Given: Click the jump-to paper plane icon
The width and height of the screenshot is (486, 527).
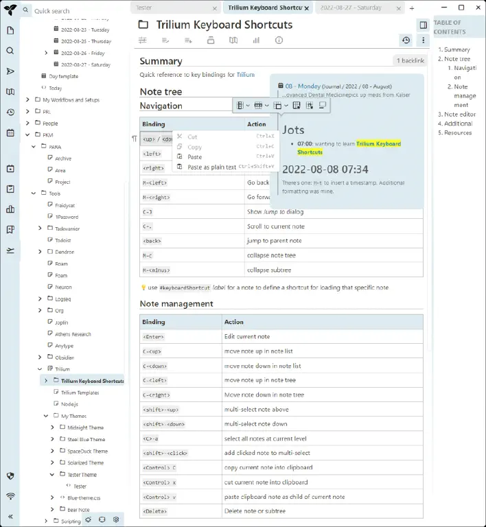Looking at the screenshot, I should tap(10, 71).
